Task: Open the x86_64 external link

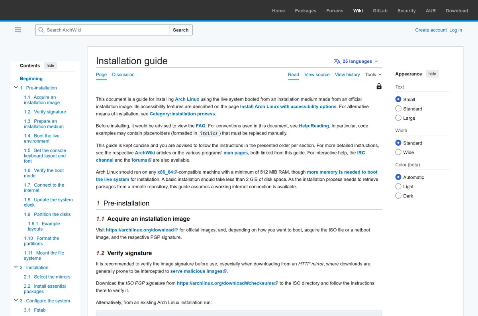Action: coord(167,172)
